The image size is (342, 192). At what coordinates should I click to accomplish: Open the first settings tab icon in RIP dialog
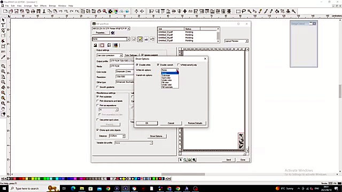tap(95, 45)
